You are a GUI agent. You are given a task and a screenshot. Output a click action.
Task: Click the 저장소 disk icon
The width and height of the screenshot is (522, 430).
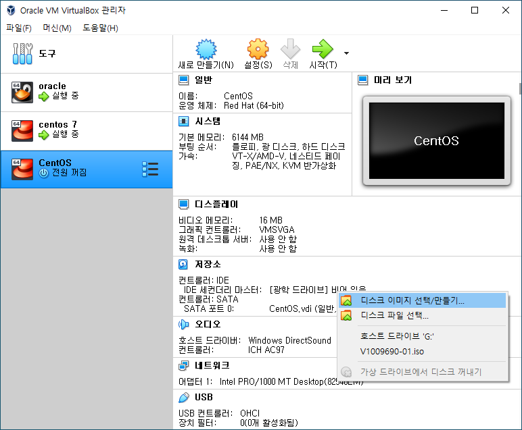183,264
